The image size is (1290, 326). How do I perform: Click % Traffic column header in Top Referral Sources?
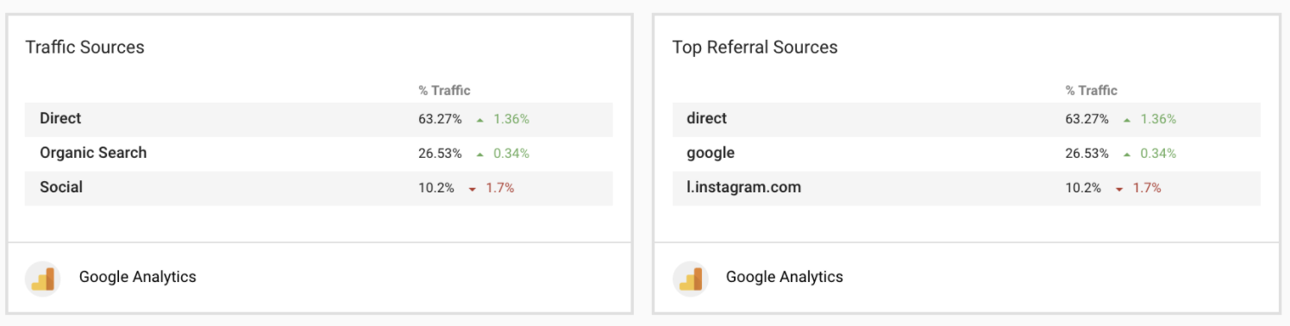1092,91
